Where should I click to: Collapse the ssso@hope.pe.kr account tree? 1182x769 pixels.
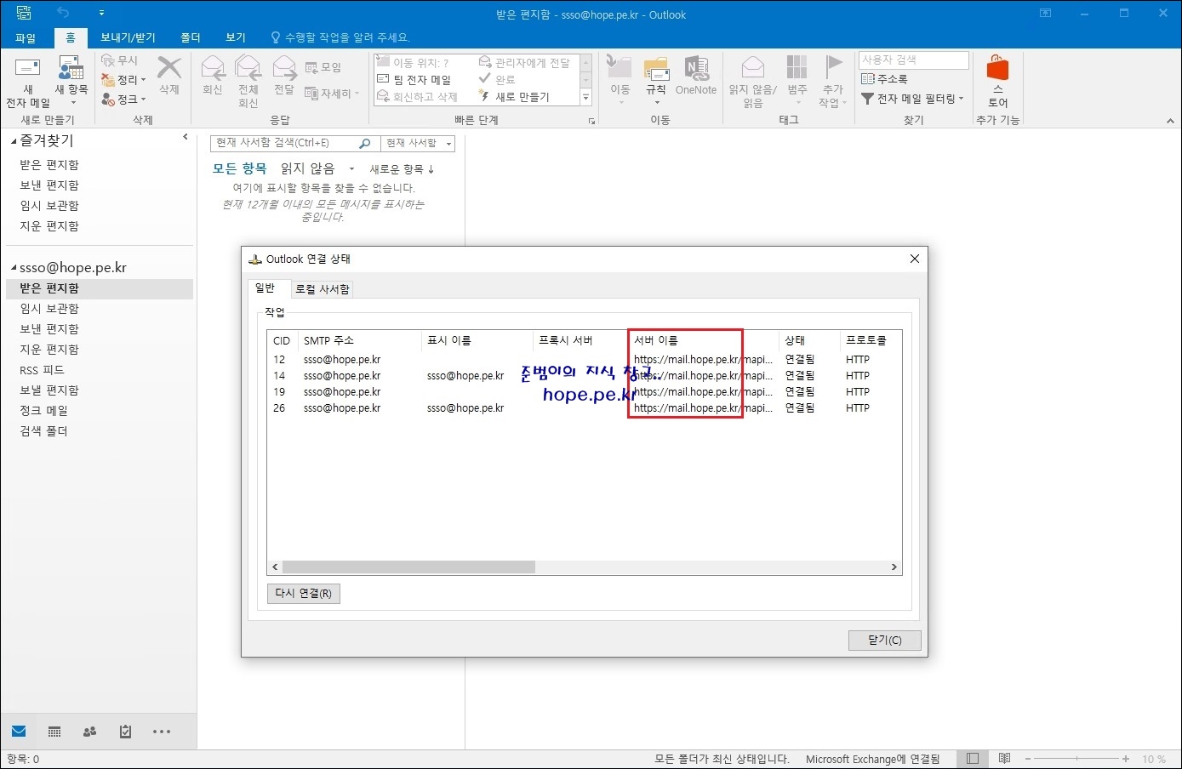tap(14, 267)
